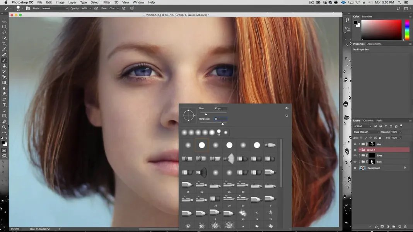Hide the Group 1 layer
The width and height of the screenshot is (413, 232).
355,150
